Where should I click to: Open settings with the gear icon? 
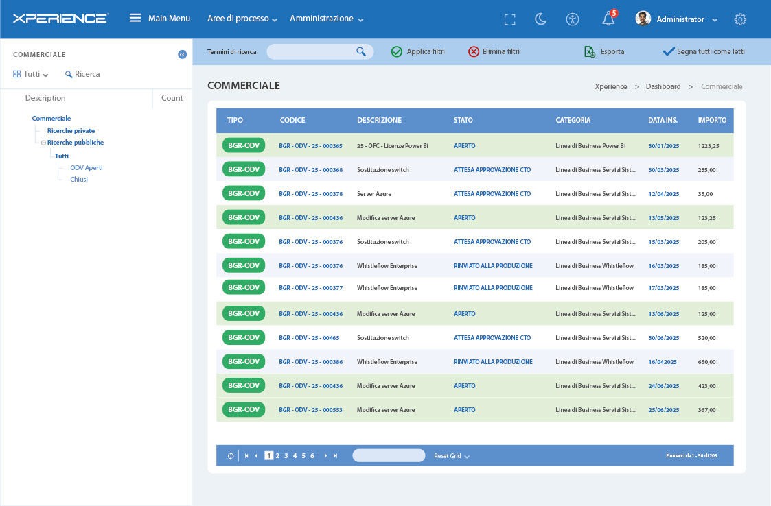740,19
